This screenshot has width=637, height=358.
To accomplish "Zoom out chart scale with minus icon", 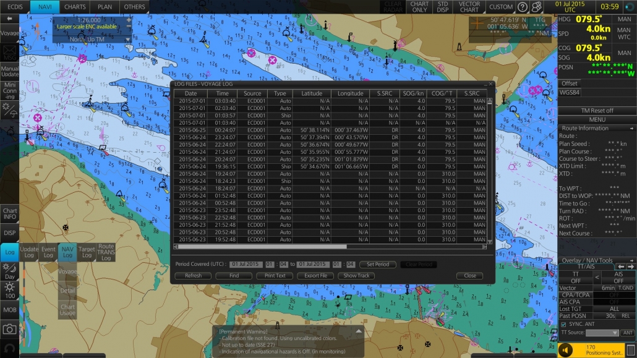I will 129,27.
